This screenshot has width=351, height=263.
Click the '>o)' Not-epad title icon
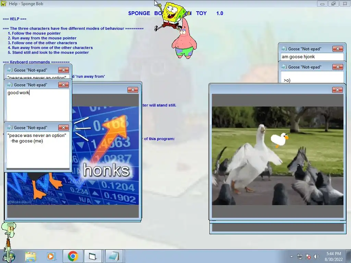pos(284,67)
